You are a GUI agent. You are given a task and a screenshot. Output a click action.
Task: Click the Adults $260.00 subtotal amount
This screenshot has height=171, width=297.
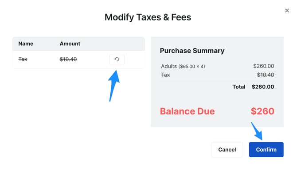264,66
